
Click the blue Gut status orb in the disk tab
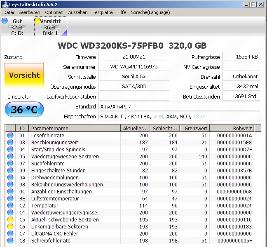pos(5,21)
